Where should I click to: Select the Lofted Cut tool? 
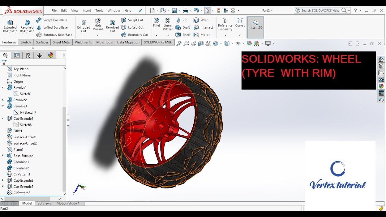(x=132, y=27)
